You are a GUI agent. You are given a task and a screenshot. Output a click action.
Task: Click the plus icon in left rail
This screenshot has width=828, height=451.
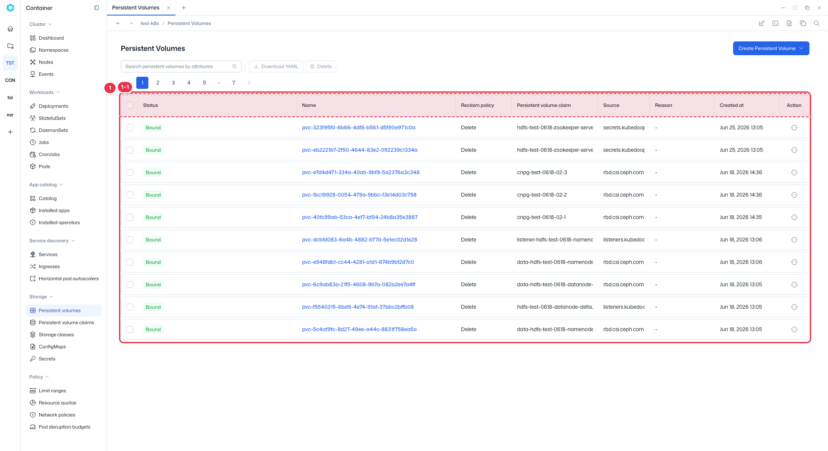pos(10,132)
